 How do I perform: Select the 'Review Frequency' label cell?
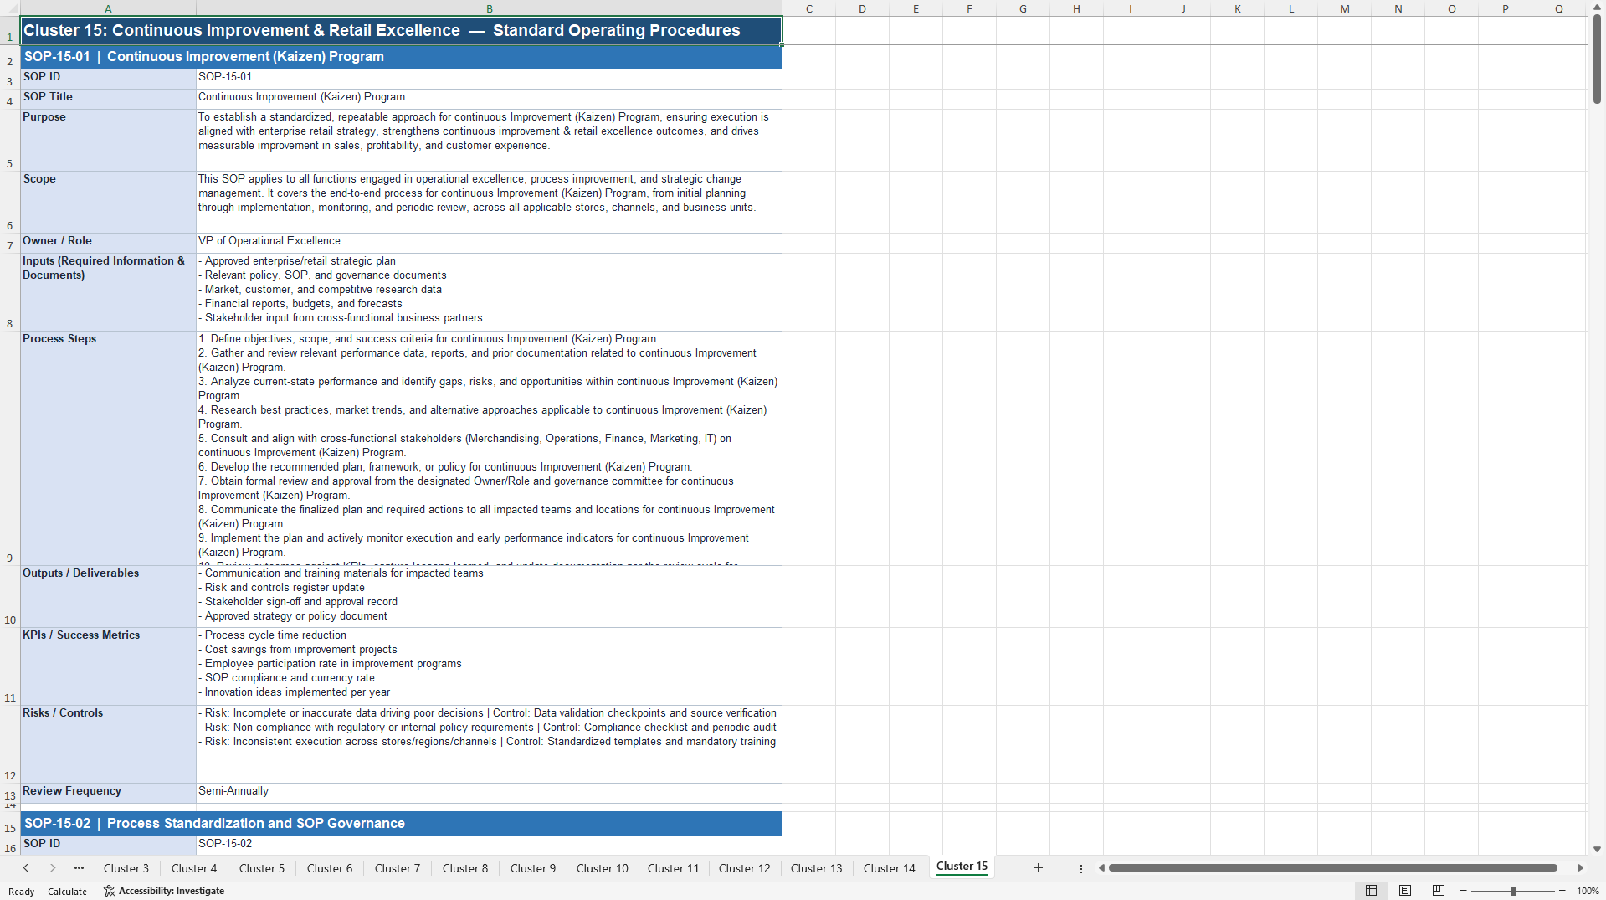[108, 793]
